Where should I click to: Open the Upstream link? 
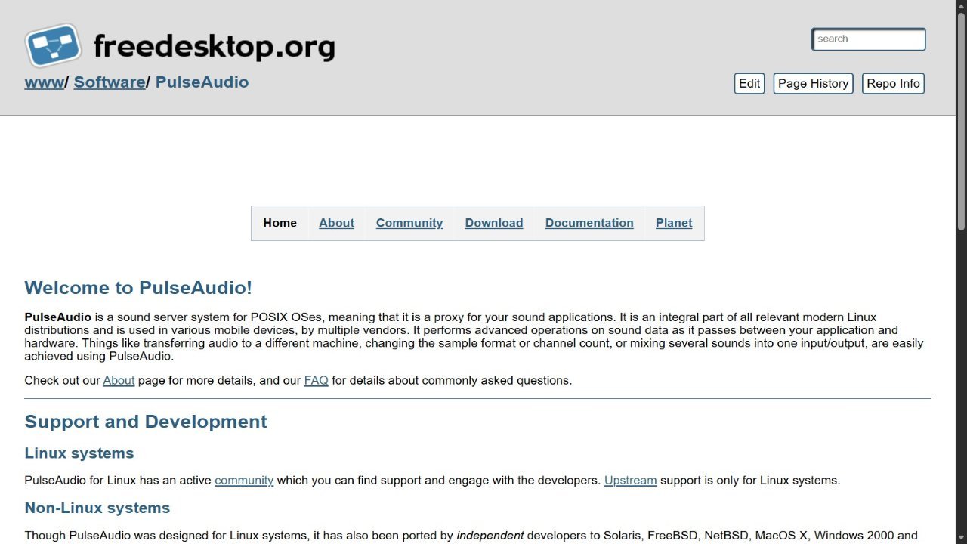click(x=630, y=481)
